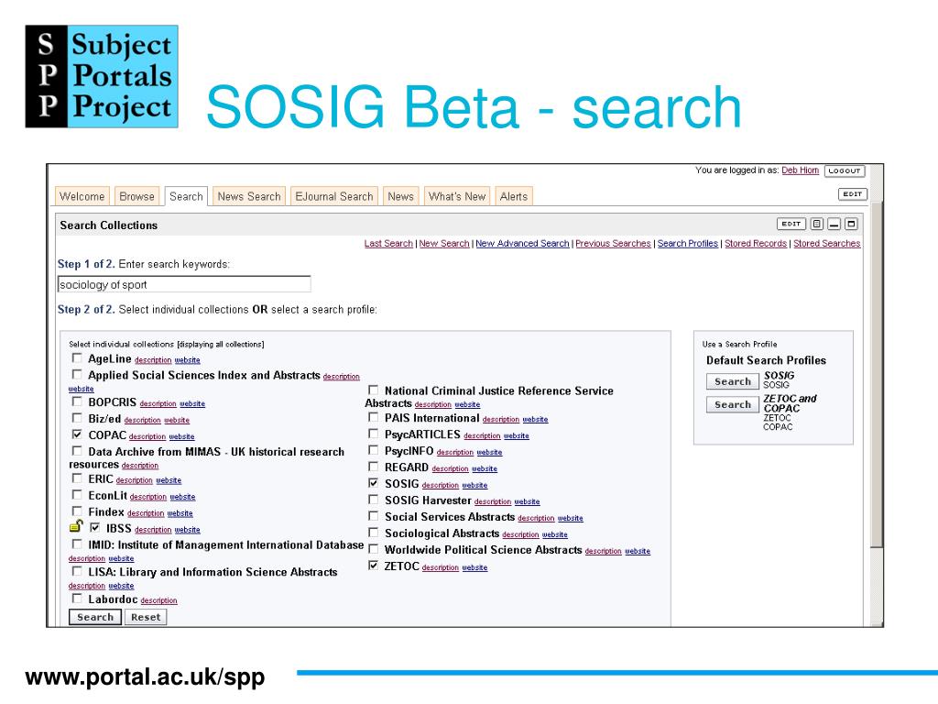Untick the IBSS checkbox
The image size is (938, 704).
click(94, 527)
